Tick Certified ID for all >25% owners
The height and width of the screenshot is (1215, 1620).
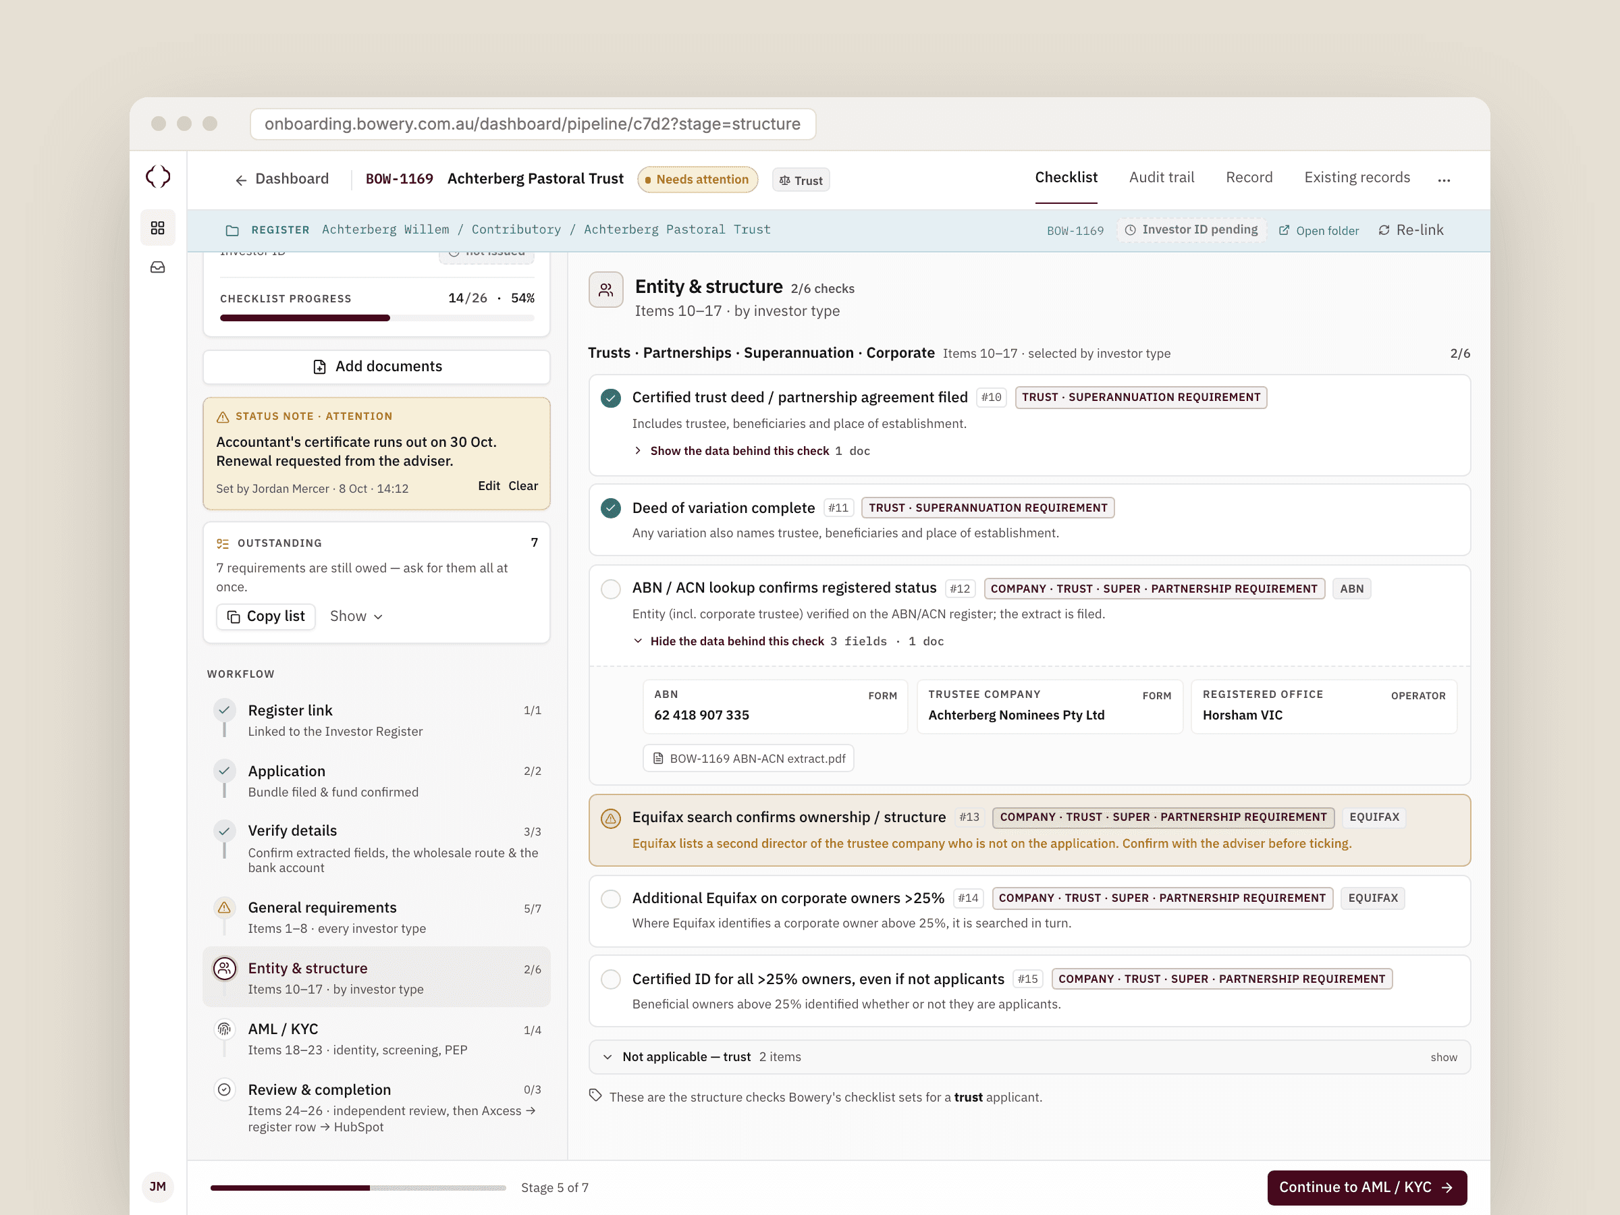611,979
